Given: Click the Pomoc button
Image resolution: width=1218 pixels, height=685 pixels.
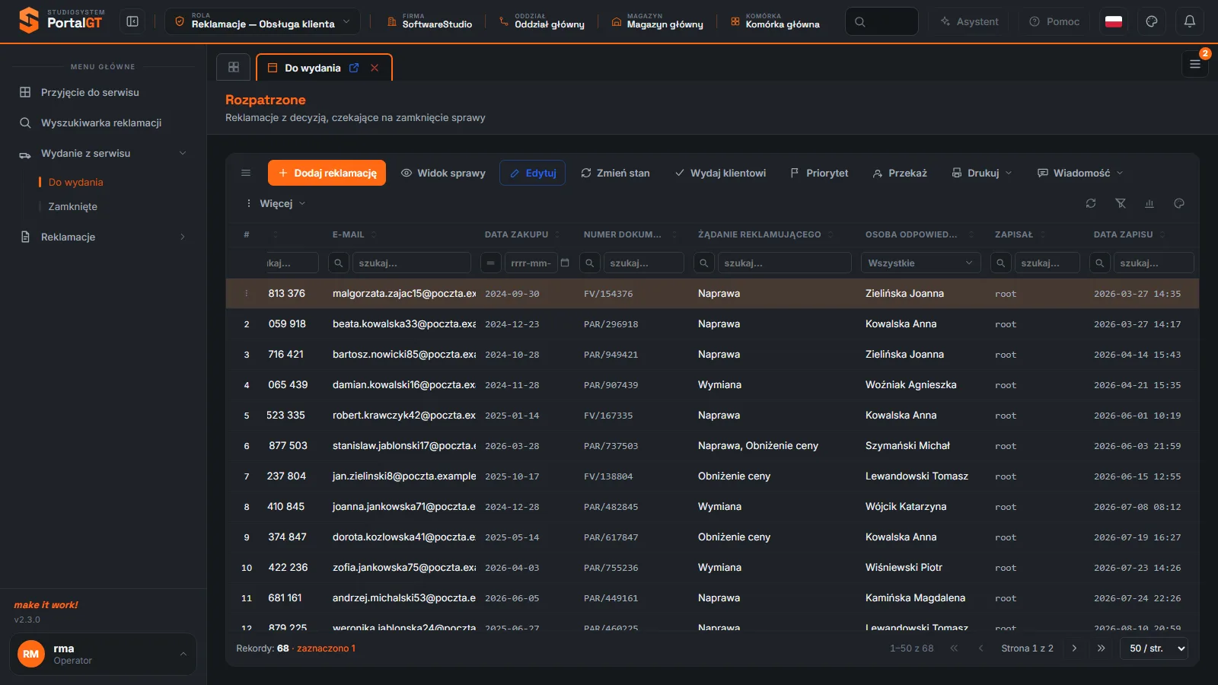Looking at the screenshot, I should point(1054,21).
